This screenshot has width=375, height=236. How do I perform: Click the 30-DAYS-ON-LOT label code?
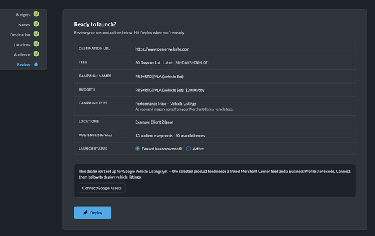[192, 63]
